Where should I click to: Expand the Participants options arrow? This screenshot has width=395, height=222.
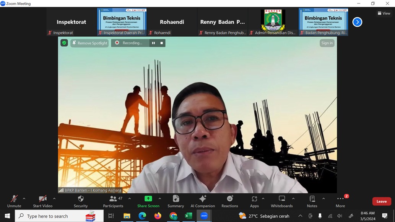[x=130, y=199]
